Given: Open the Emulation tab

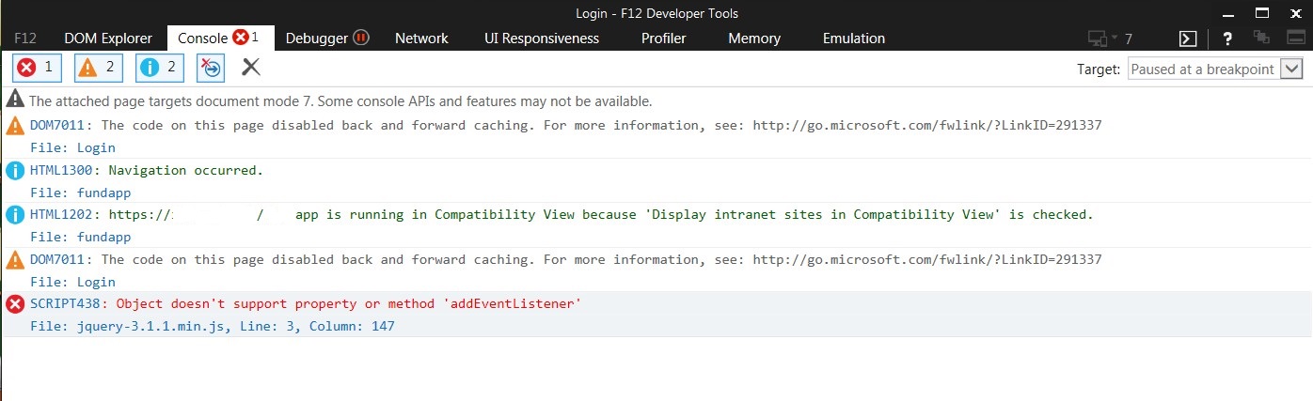Looking at the screenshot, I should (x=854, y=39).
